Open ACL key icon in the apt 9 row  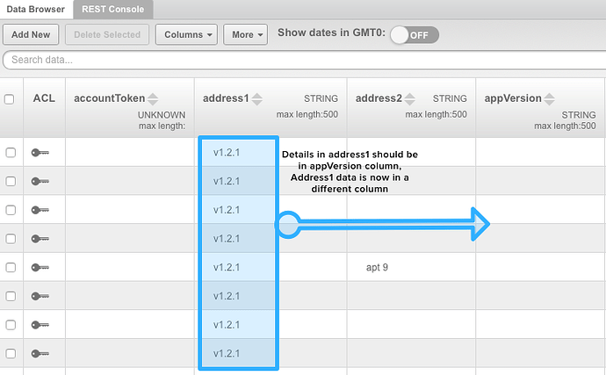pos(40,268)
